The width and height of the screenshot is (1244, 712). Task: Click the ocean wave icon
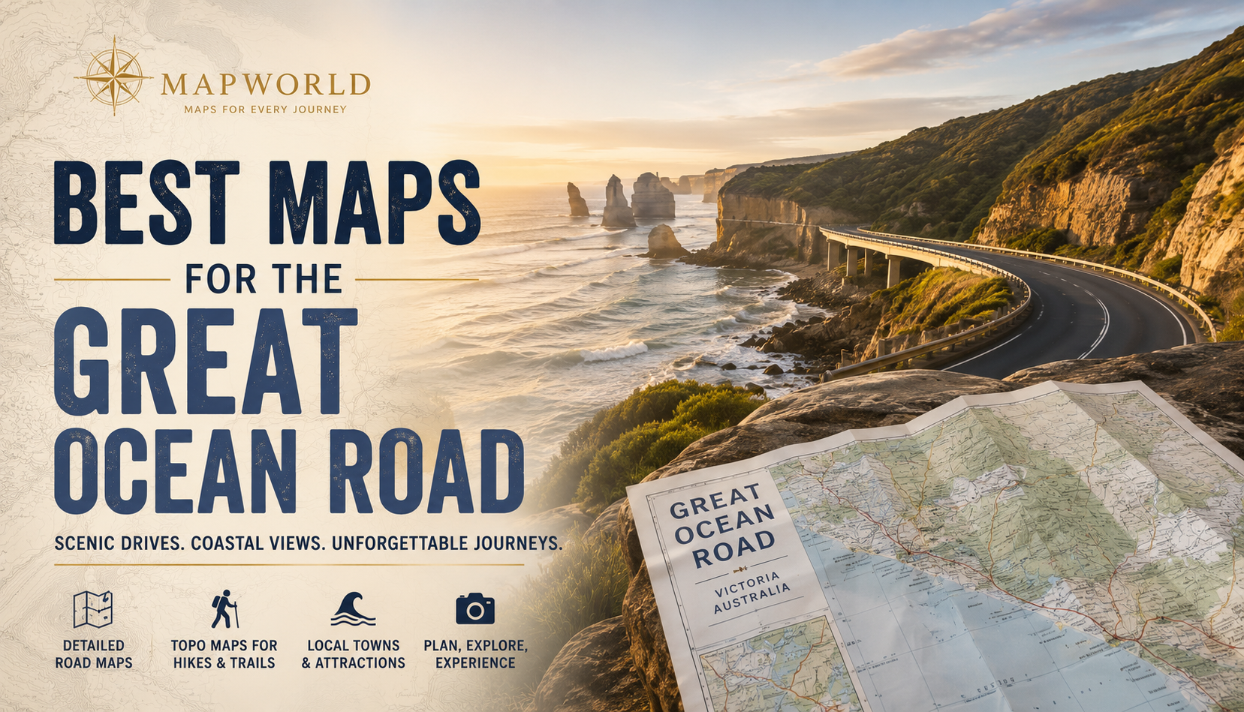click(x=354, y=608)
